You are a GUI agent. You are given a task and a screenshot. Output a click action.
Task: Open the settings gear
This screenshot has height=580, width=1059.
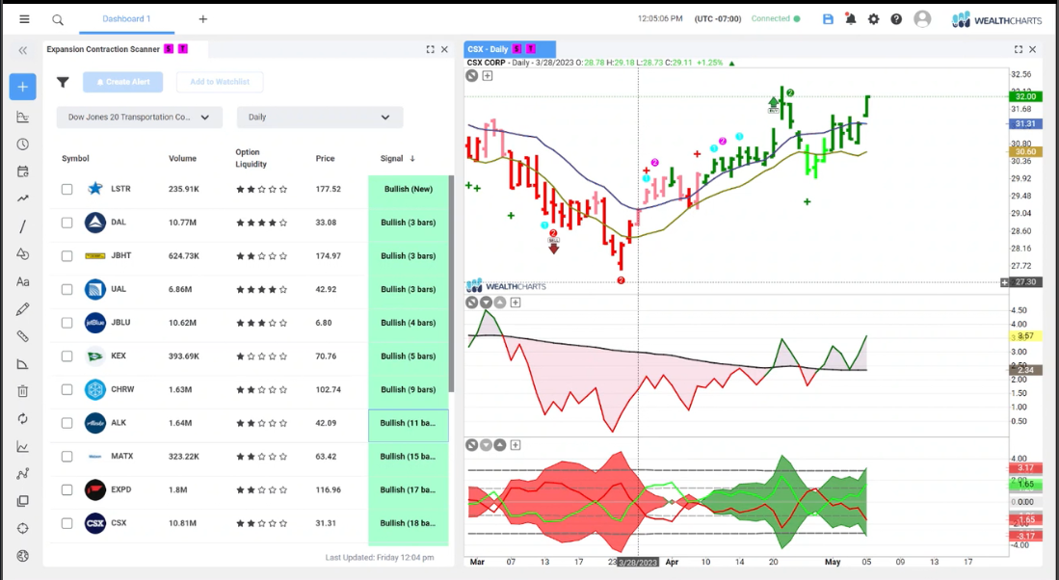click(x=873, y=19)
